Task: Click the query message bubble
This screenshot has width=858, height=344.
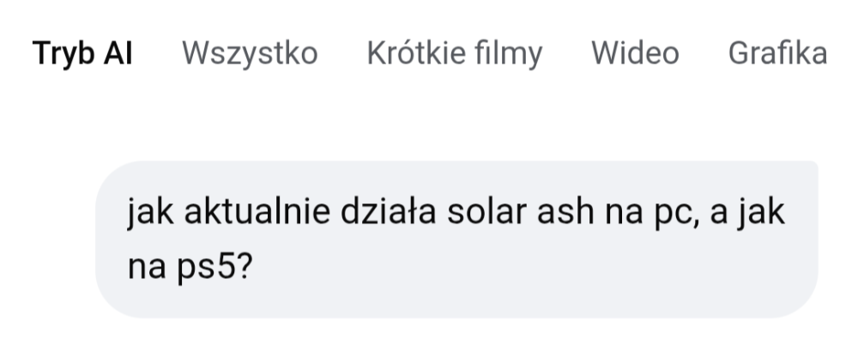Action: tap(456, 239)
